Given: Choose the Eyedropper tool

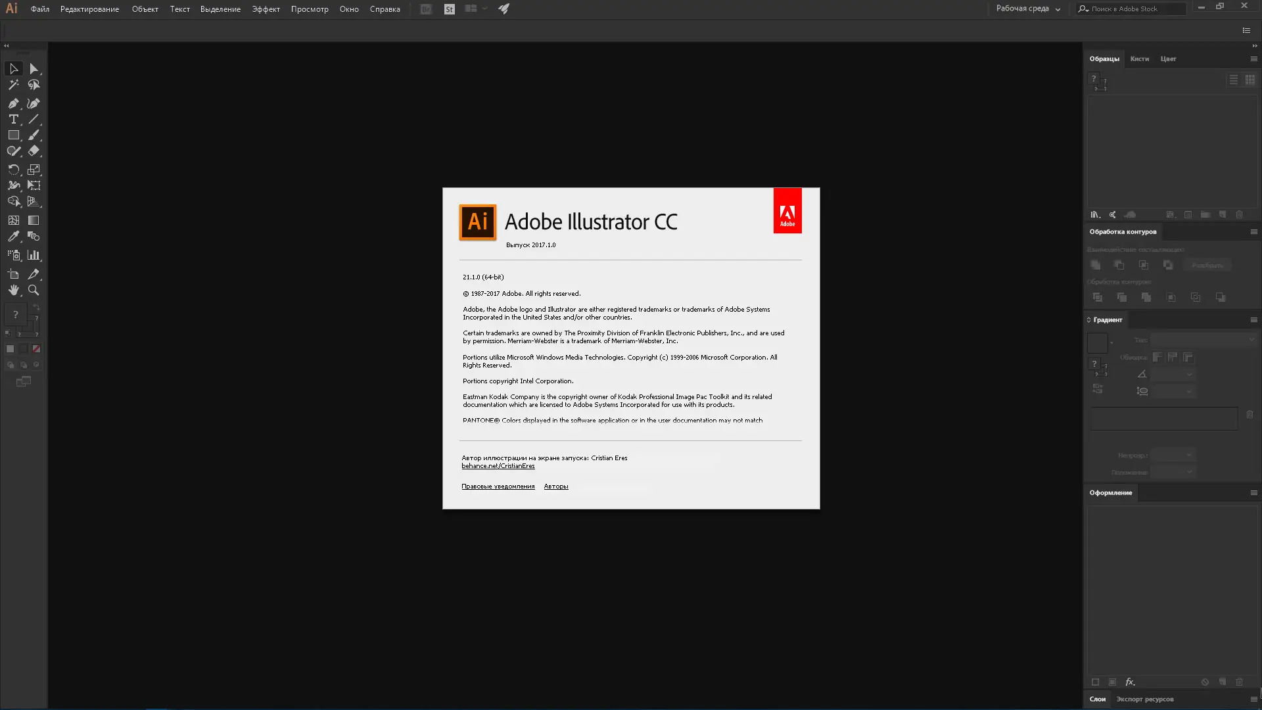Looking at the screenshot, I should point(13,236).
